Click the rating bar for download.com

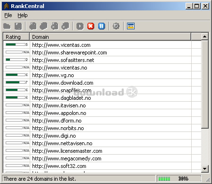[x=16, y=82]
